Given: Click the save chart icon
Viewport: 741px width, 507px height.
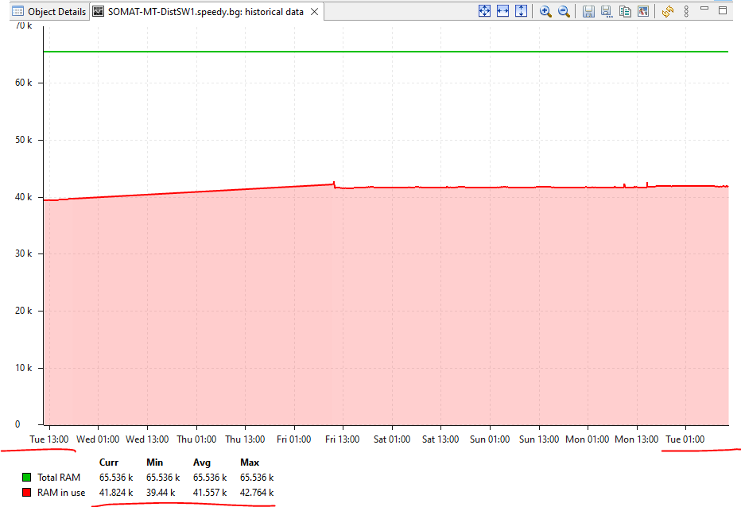Looking at the screenshot, I should click(x=588, y=11).
